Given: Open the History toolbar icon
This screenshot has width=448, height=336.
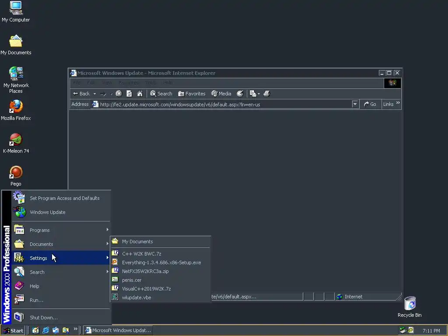Looking at the screenshot, I should (x=240, y=94).
